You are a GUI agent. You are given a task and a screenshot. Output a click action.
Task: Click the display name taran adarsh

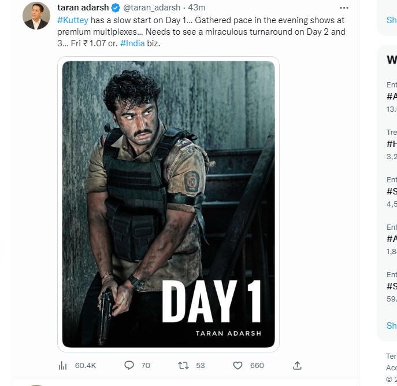point(83,9)
